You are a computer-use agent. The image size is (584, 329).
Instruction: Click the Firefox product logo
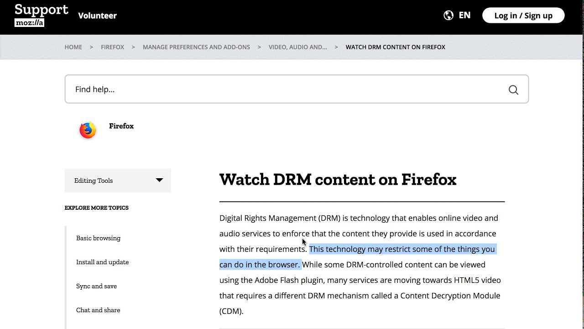[x=88, y=130]
